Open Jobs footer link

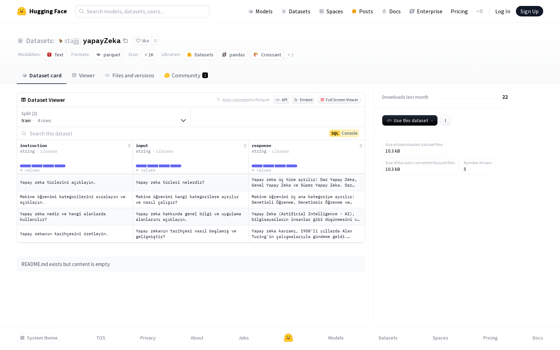(x=244, y=338)
